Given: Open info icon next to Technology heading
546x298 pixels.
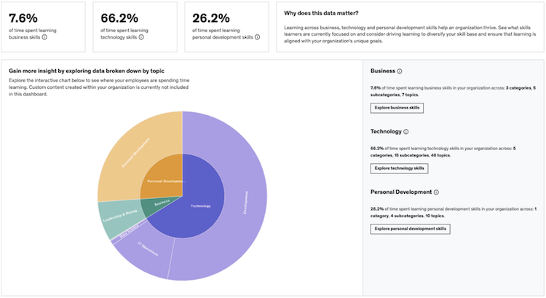Looking at the screenshot, I should point(405,132).
